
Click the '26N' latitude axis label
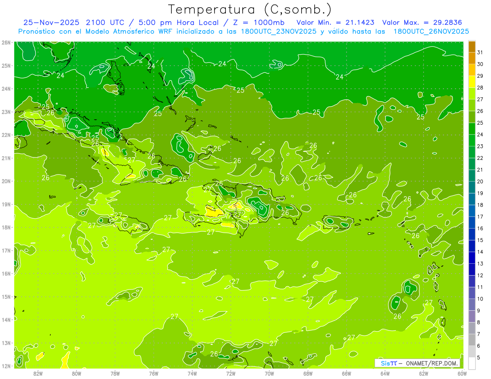[6, 43]
